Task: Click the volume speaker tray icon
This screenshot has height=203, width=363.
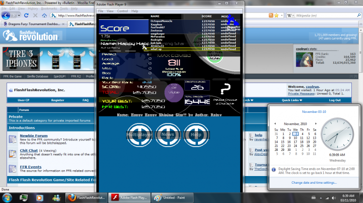Action: click(x=333, y=198)
